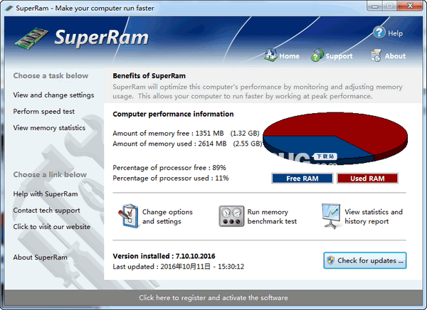Image resolution: width=427 pixels, height=310 pixels.
Task: Close the SuperRam window
Action: pos(410,6)
